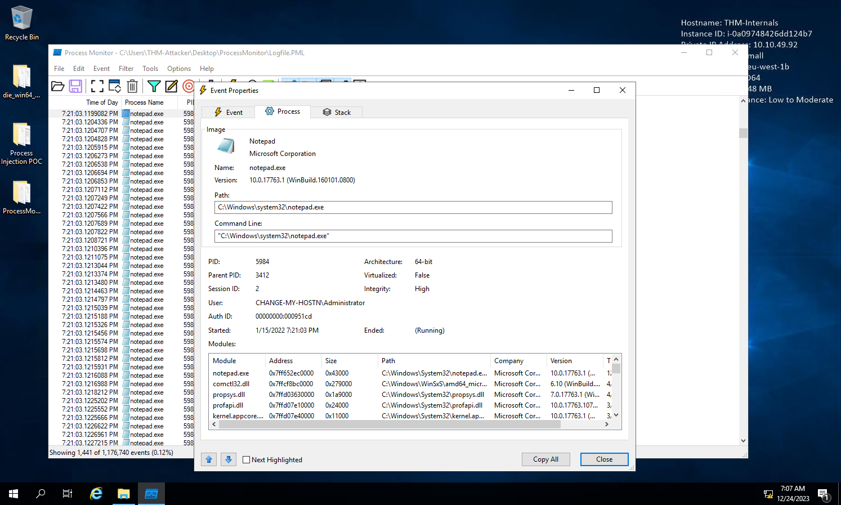This screenshot has height=505, width=841.
Task: Click the Version column header
Action: point(575,361)
